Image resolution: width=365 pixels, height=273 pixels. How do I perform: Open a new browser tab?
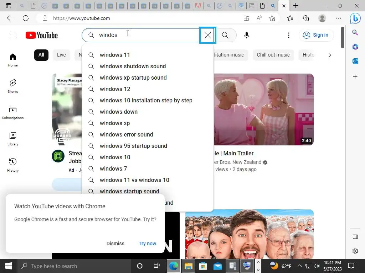295,6
